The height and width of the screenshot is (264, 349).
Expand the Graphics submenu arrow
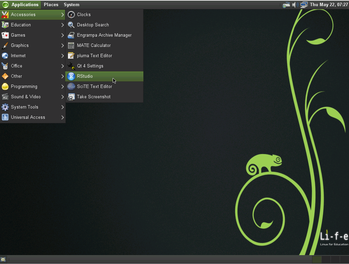pyautogui.click(x=63, y=46)
